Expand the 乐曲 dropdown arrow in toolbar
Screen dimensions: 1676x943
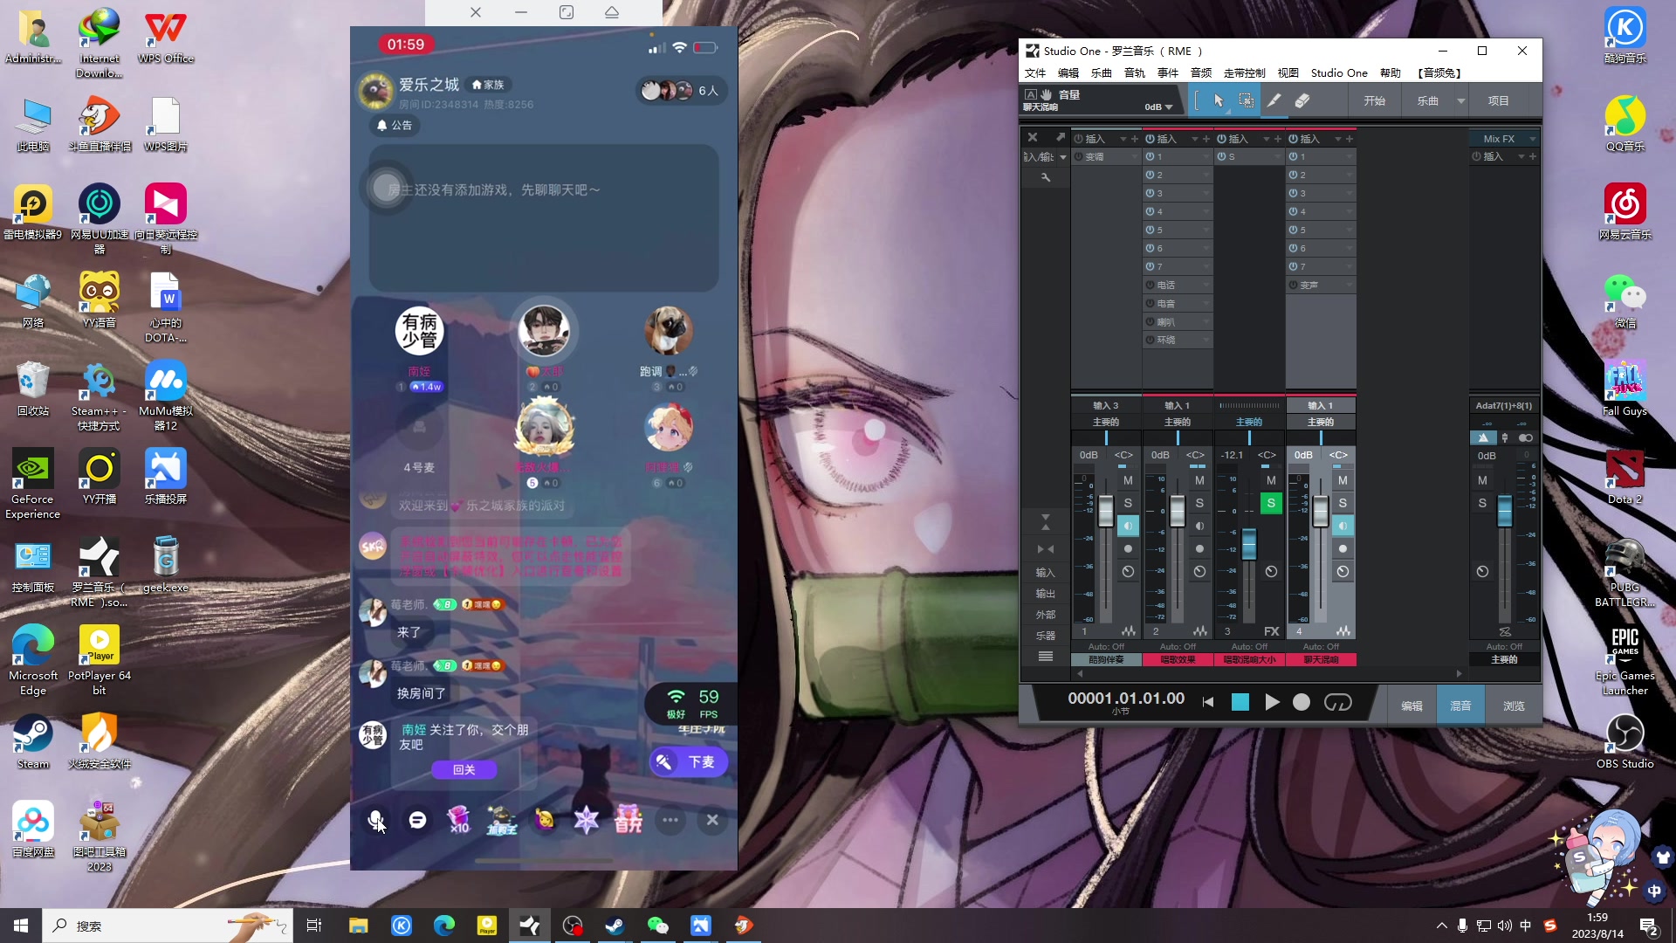pos(1460,100)
